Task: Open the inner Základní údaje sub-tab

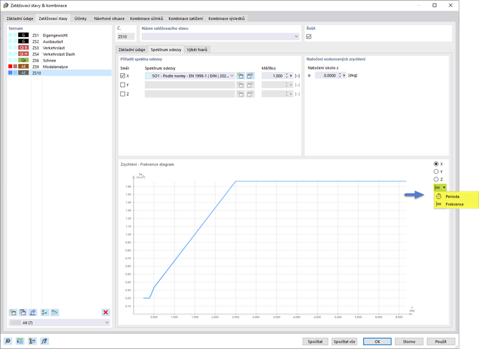Action: tap(132, 50)
